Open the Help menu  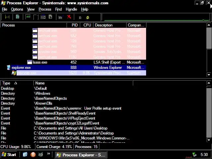(85, 9)
